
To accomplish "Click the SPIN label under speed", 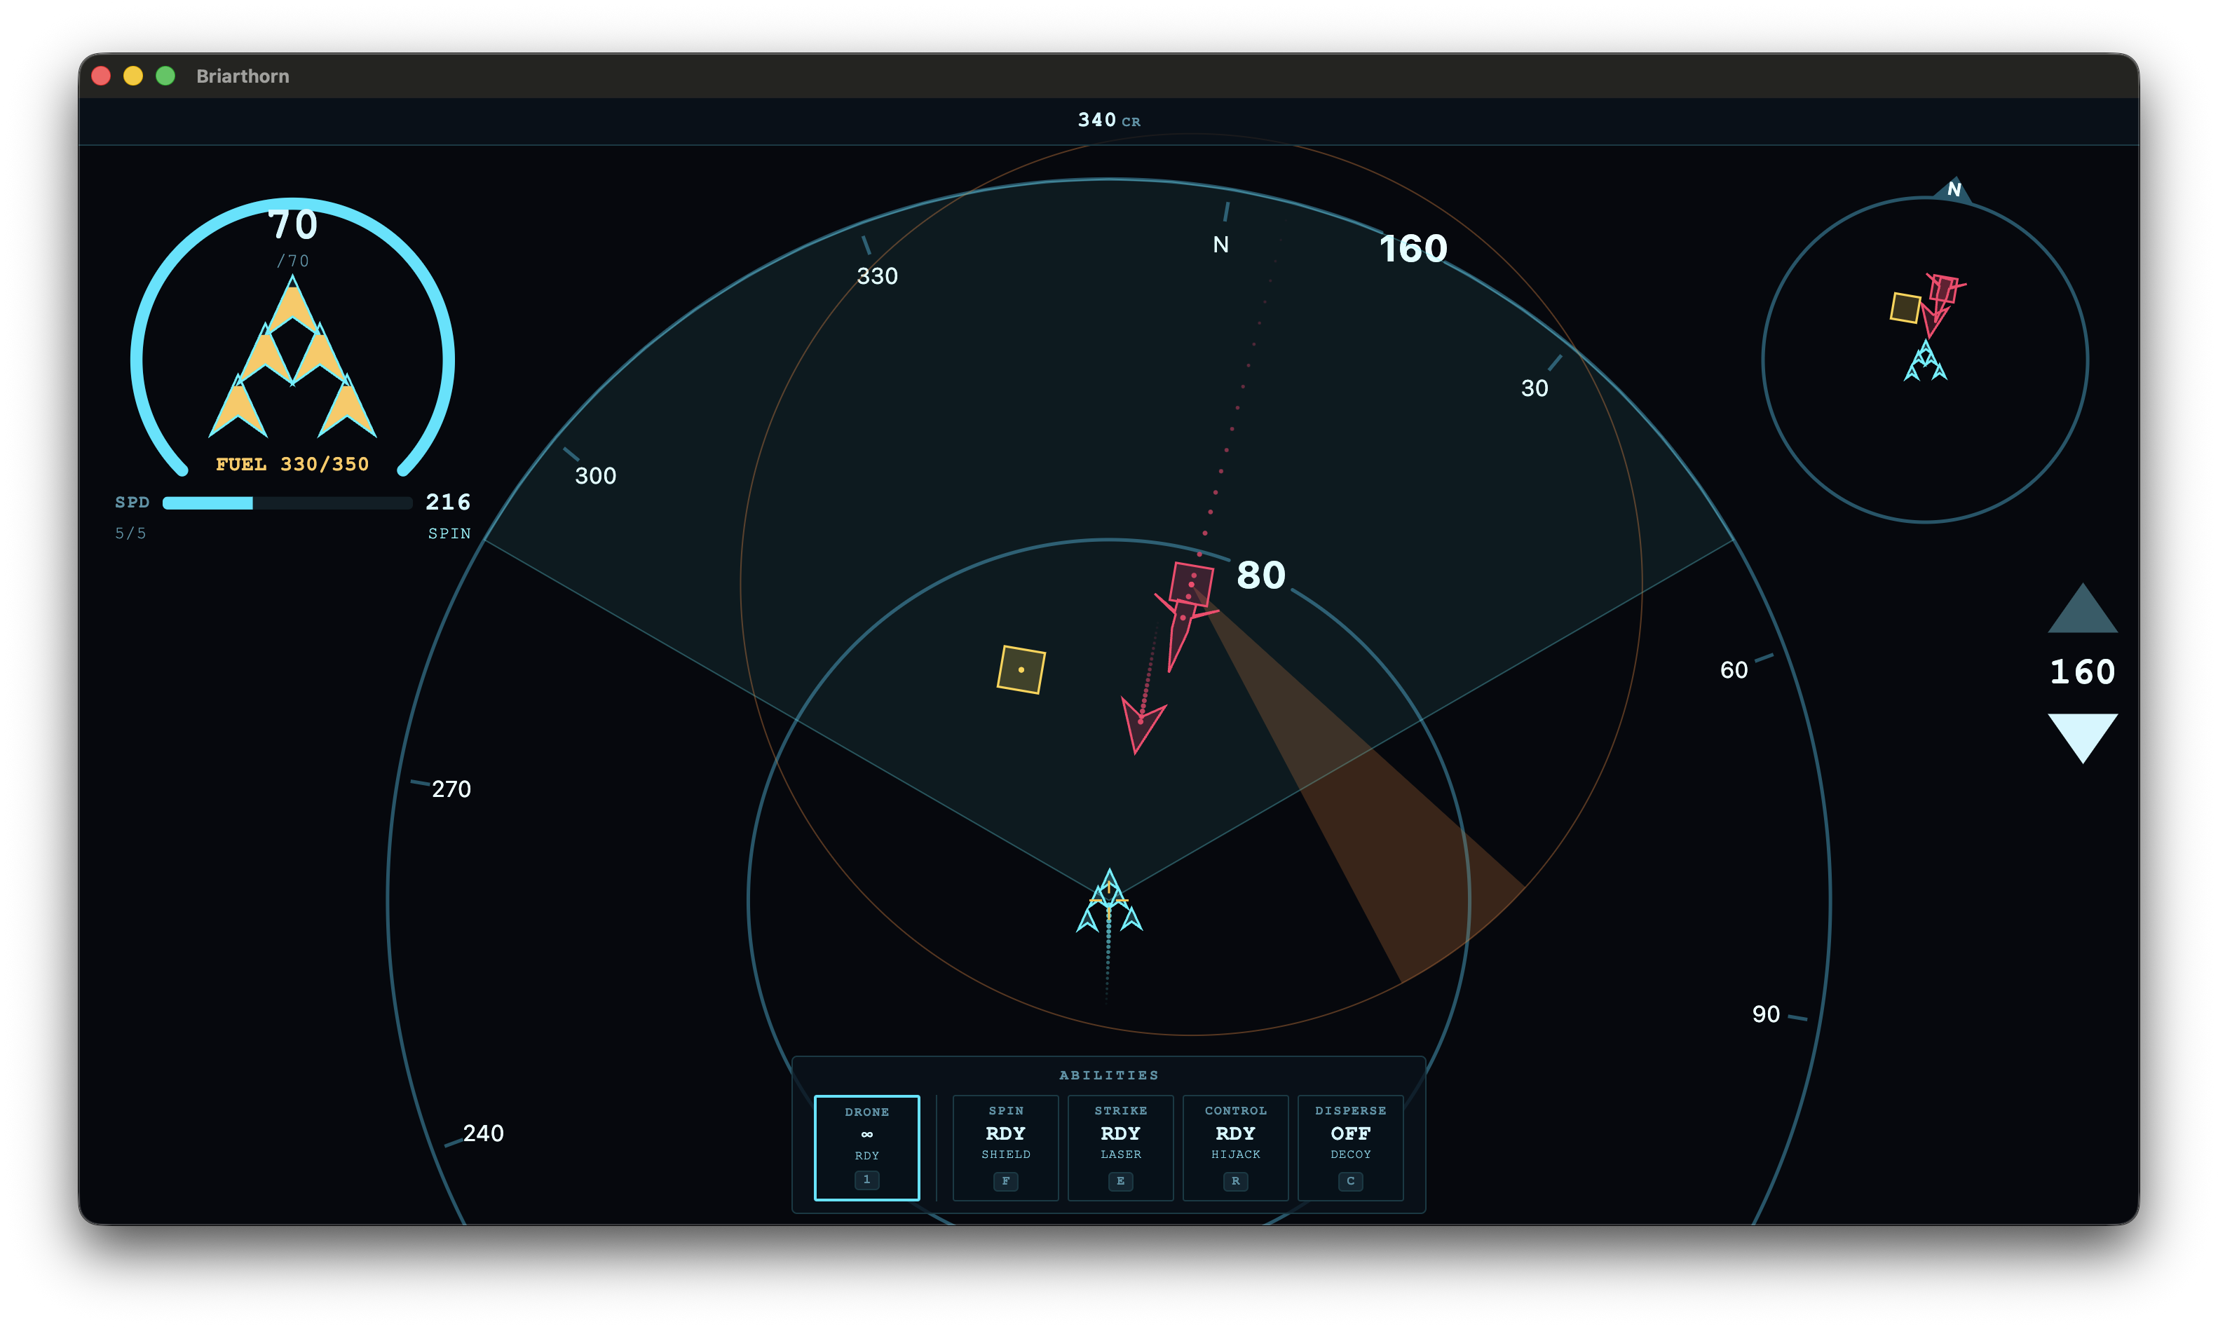I will [x=449, y=533].
